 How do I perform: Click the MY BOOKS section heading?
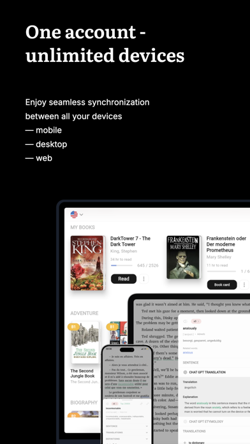point(83,227)
